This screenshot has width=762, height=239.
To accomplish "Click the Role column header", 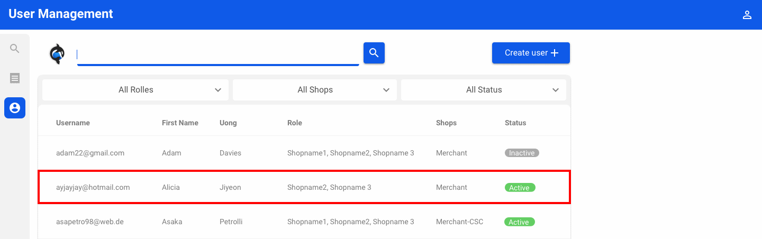I will pyautogui.click(x=295, y=123).
